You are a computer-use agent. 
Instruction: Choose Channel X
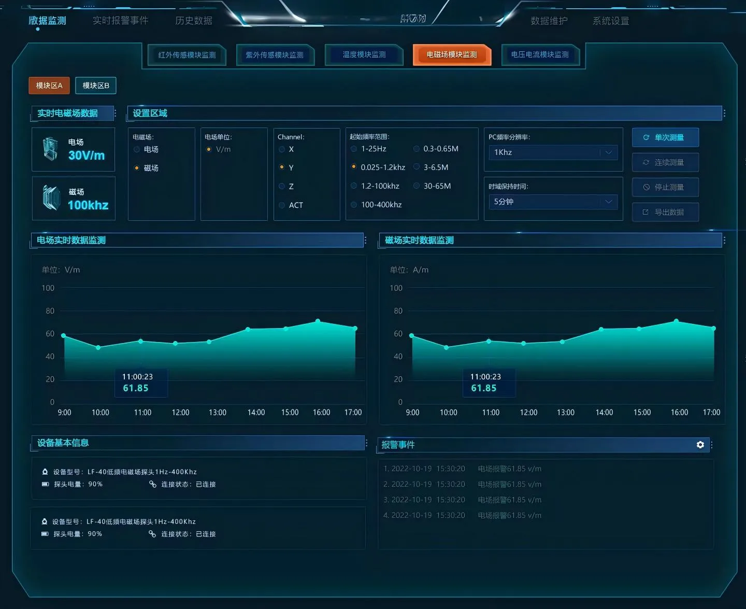pos(282,149)
